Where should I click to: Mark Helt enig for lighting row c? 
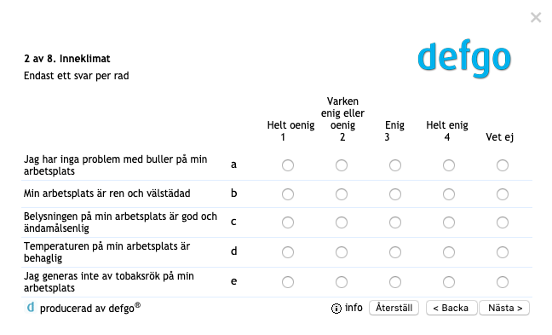point(448,222)
